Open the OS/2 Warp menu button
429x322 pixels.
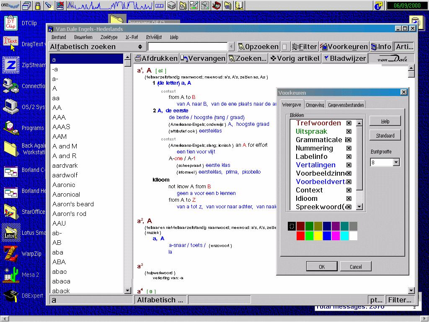pyautogui.click(x=10, y=5)
